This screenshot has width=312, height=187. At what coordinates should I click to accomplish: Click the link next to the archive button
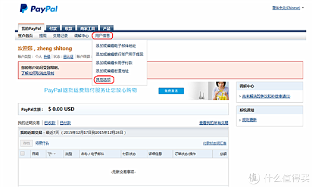pyautogui.click(x=42, y=143)
